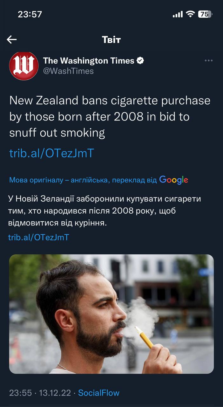This screenshot has width=223, height=407.
Task: Tap the translation source note "Мова оригіналу – англійська"
Action: pos(58,180)
